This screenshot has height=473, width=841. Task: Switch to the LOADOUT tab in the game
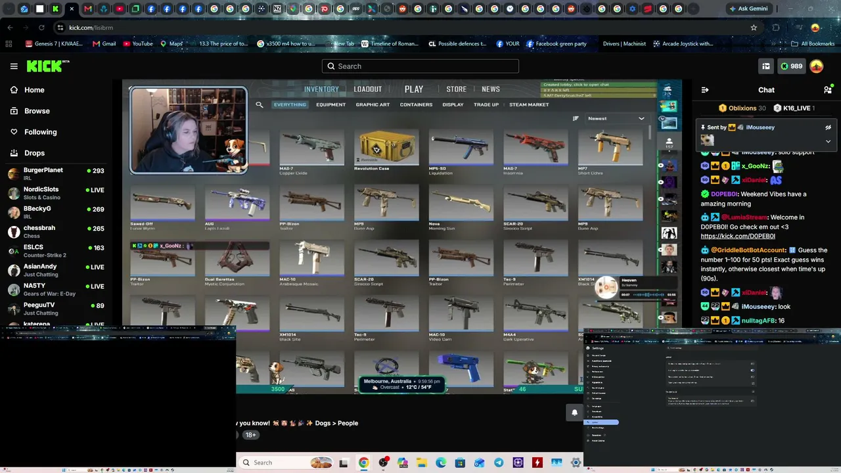coord(368,89)
